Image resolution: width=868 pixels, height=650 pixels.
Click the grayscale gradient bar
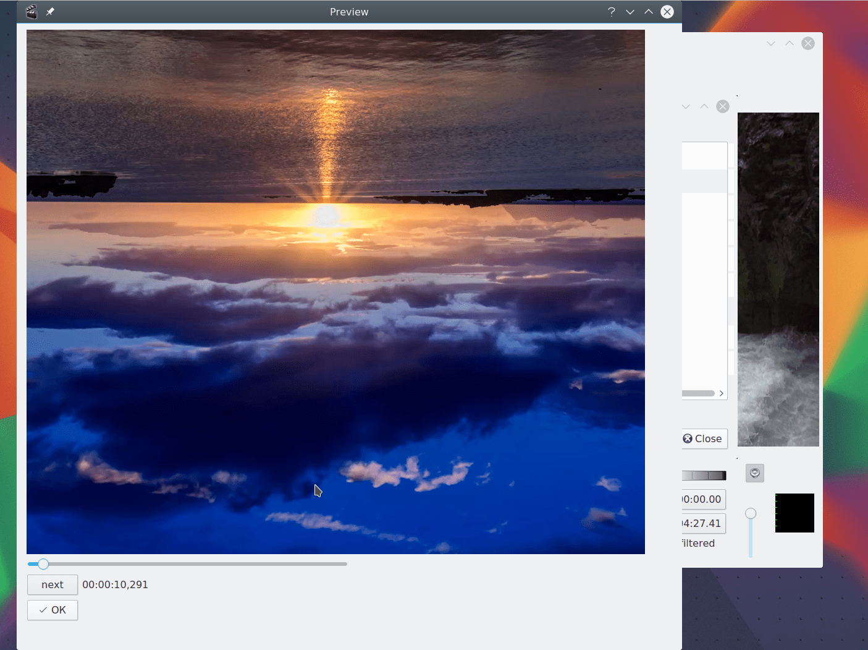[704, 476]
